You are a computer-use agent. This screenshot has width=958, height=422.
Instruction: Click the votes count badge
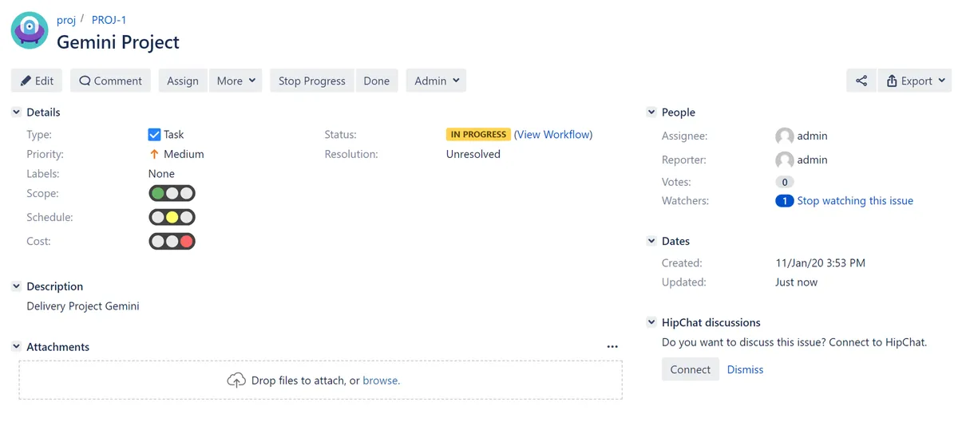coord(784,182)
